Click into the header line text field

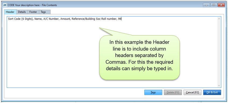click(x=114, y=52)
